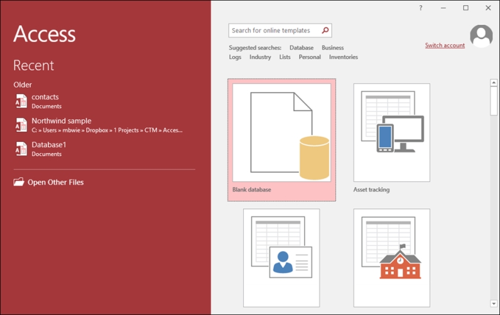The height and width of the screenshot is (315, 500).
Task: Click the Northwind sample file path text
Action: coord(107,131)
